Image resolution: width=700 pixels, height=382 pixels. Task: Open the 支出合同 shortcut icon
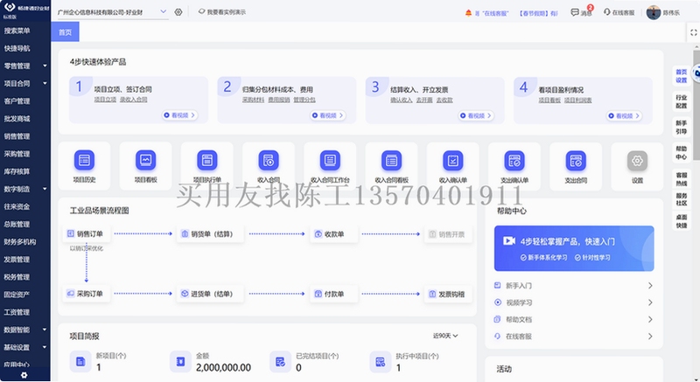(x=576, y=161)
